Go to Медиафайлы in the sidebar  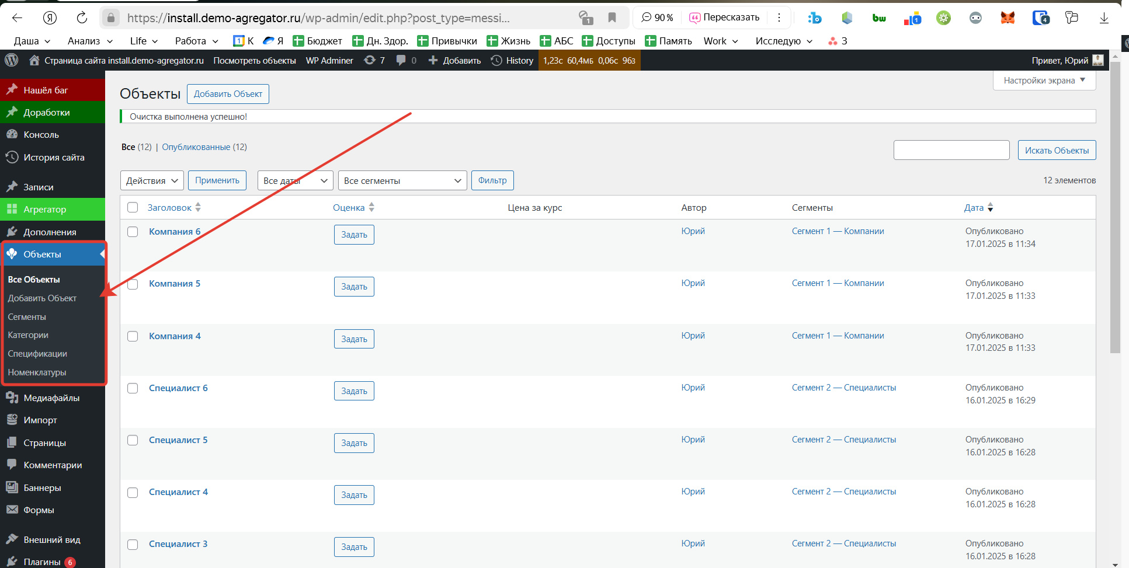pyautogui.click(x=51, y=398)
